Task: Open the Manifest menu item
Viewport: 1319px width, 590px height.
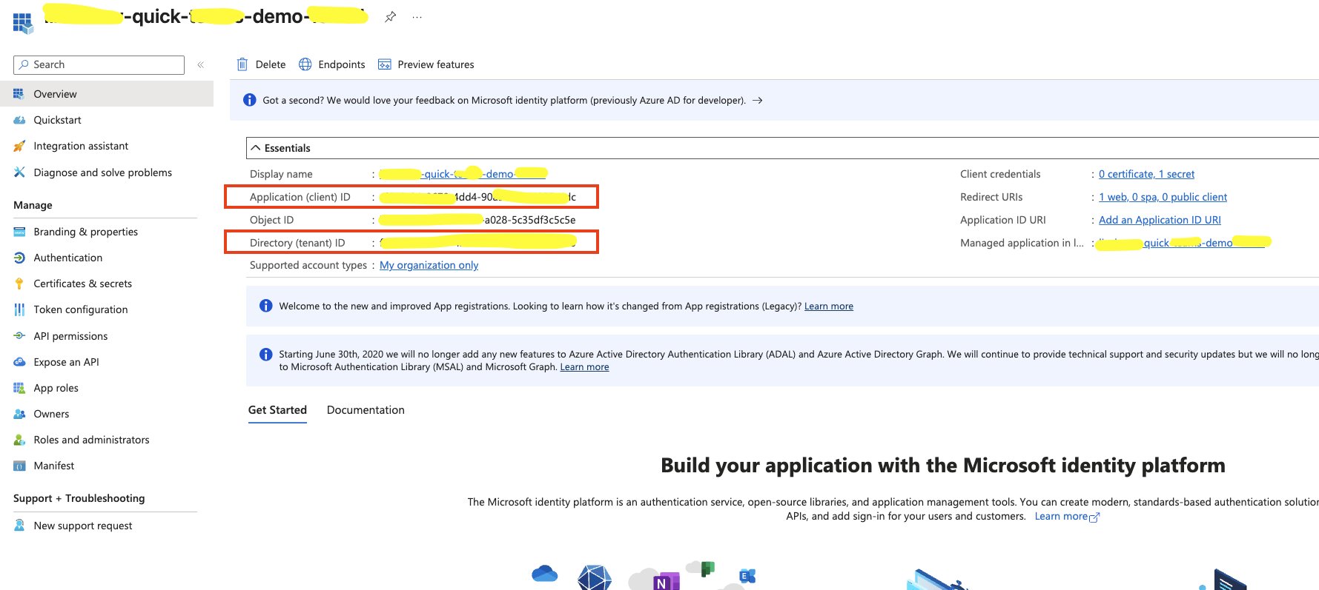Action: tap(53, 466)
